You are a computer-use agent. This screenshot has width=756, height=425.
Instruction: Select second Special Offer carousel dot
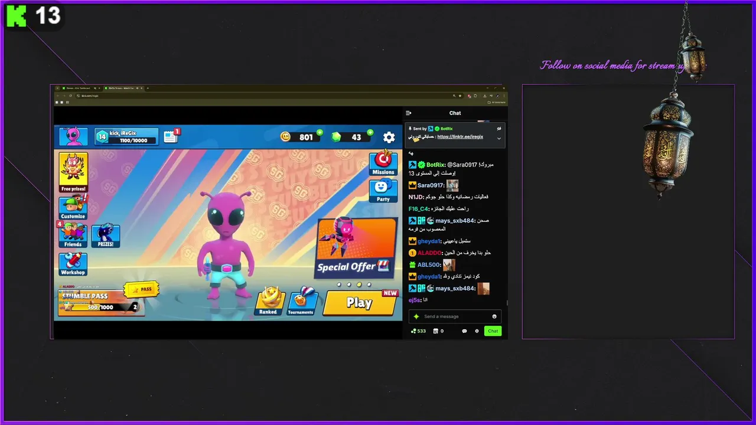tap(349, 285)
